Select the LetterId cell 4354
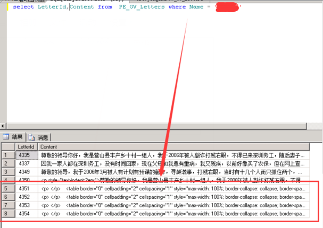The image size is (323, 228). (x=26, y=213)
